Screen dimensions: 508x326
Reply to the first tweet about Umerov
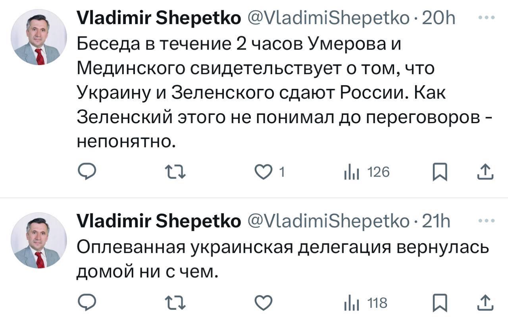86,172
